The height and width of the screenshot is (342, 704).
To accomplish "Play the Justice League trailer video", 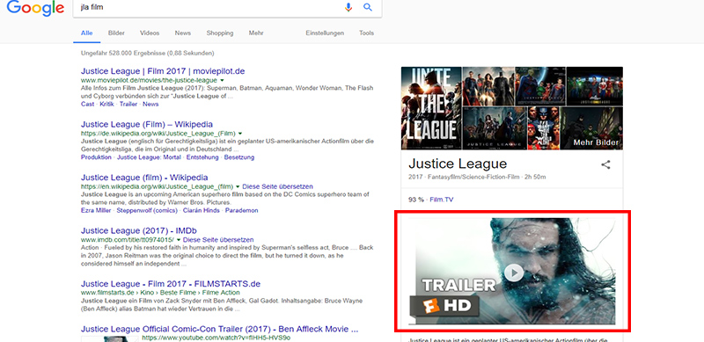I will point(514,273).
